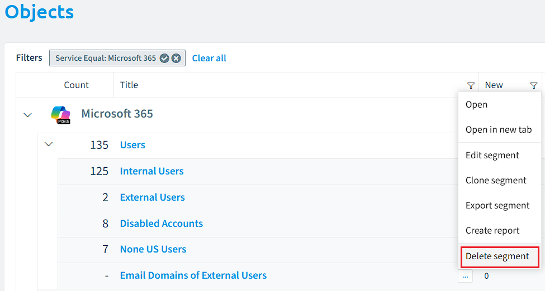
Task: Click the checkmark icon on Microsoft 365 filter
Action: click(x=164, y=59)
